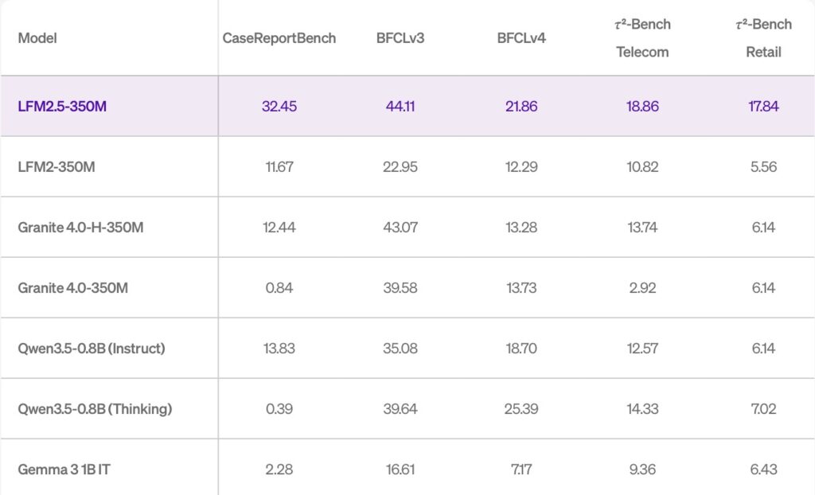Select the Qwen3.5-0.8B (Instruct) row label
This screenshot has height=495, width=815.
(x=92, y=349)
